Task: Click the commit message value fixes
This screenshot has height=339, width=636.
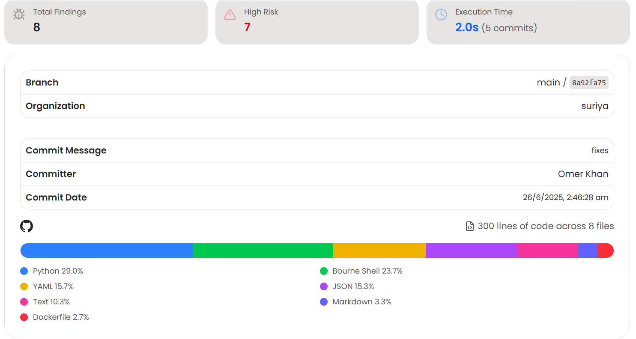Action: point(600,150)
